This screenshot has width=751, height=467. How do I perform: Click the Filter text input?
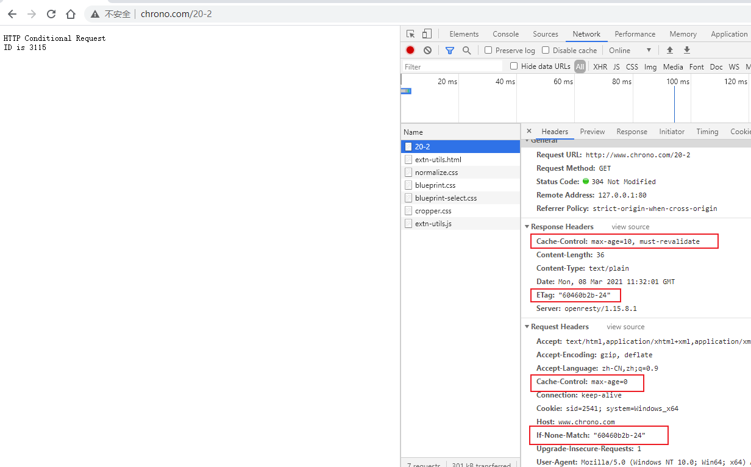[451, 66]
